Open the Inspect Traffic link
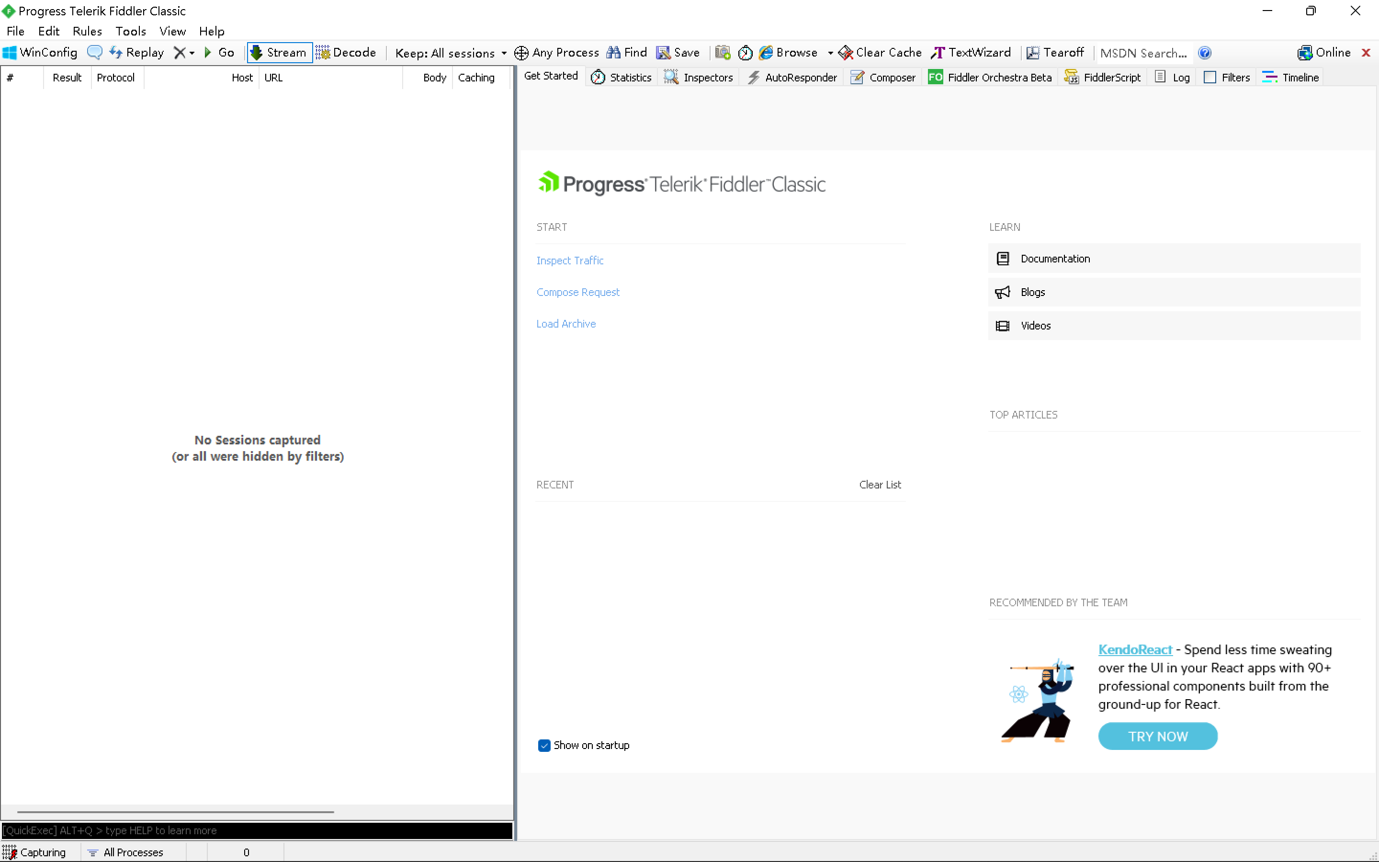The width and height of the screenshot is (1379, 862). pos(569,261)
